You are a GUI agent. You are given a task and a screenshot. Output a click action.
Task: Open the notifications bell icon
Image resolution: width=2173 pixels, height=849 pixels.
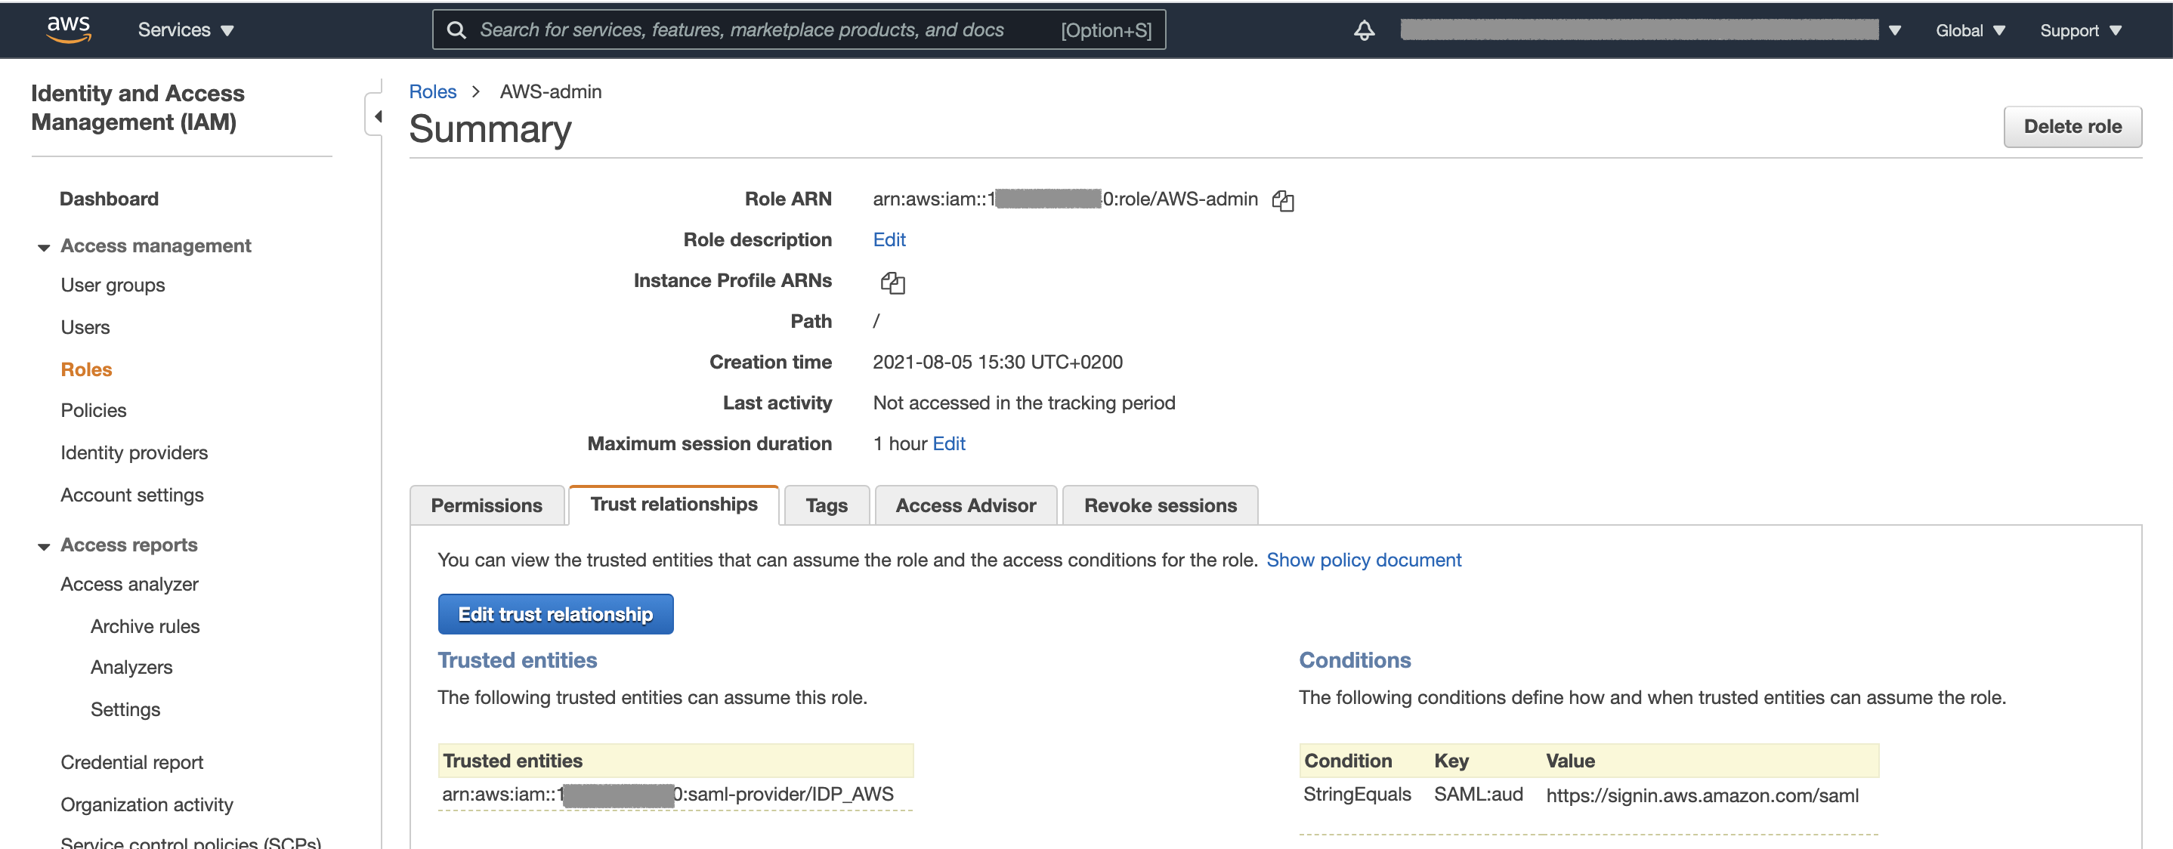tap(1364, 30)
